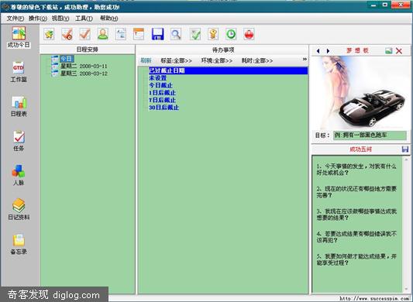
Task: Open the 帮助(H) menu
Action: (x=108, y=18)
